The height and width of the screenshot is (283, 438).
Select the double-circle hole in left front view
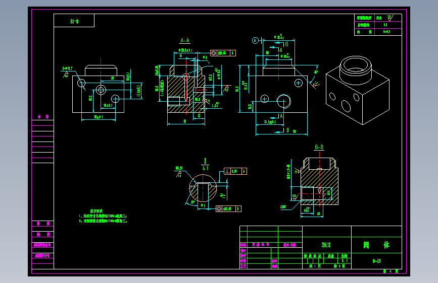[101, 90]
